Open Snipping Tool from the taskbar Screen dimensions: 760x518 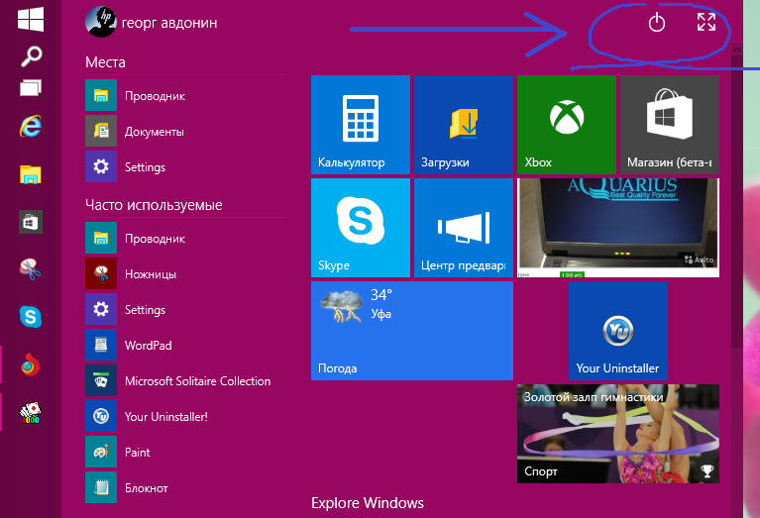(31, 269)
